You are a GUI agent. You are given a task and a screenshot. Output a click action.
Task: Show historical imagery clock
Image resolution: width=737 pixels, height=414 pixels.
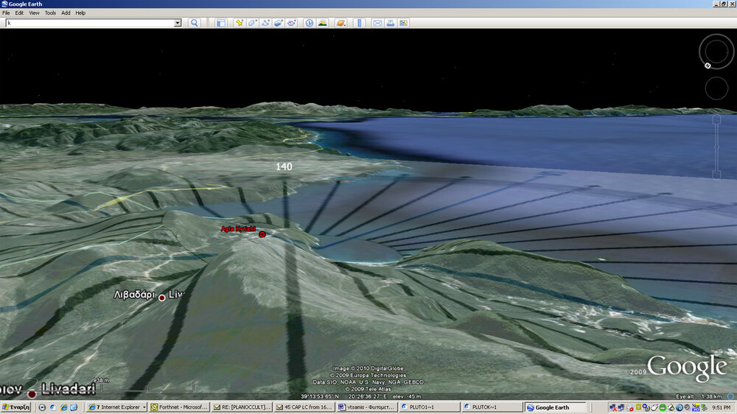point(310,23)
